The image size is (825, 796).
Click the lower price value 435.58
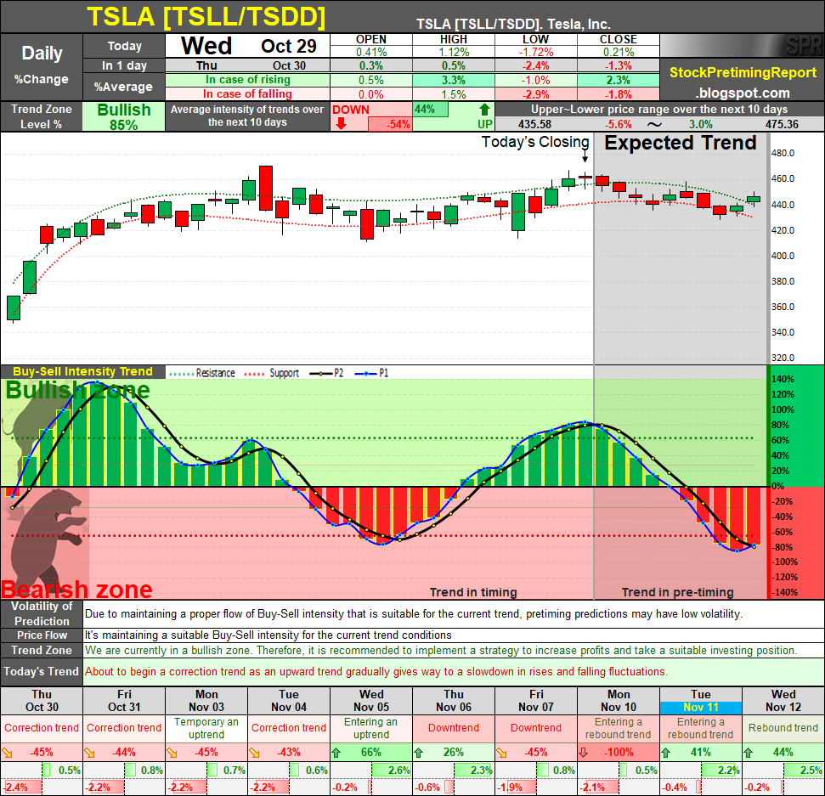tap(534, 125)
